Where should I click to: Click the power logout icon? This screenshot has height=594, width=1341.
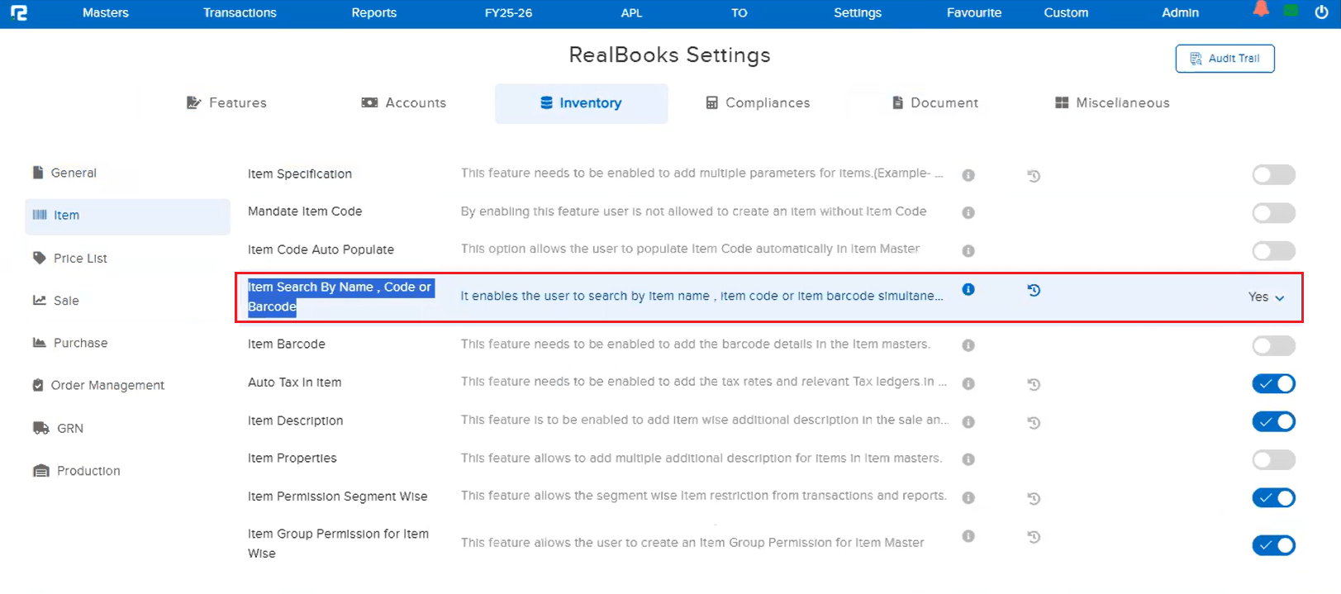(x=1321, y=12)
